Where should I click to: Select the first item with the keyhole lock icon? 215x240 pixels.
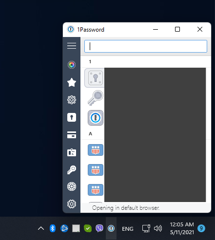click(96, 78)
